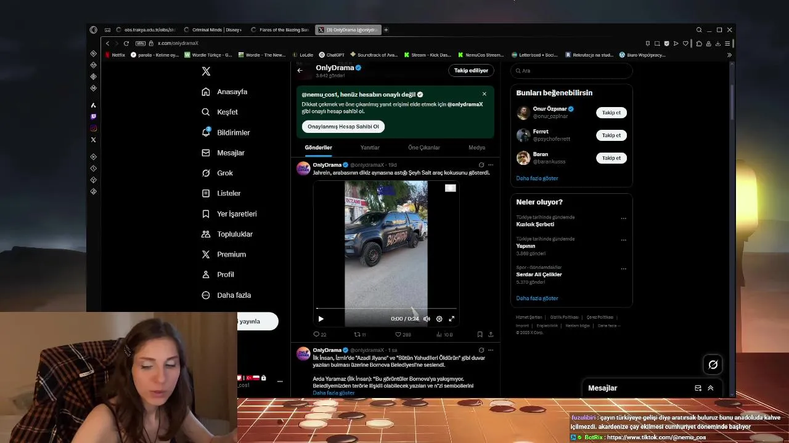
Task: Seek on the video progress bar
Action: (386, 308)
